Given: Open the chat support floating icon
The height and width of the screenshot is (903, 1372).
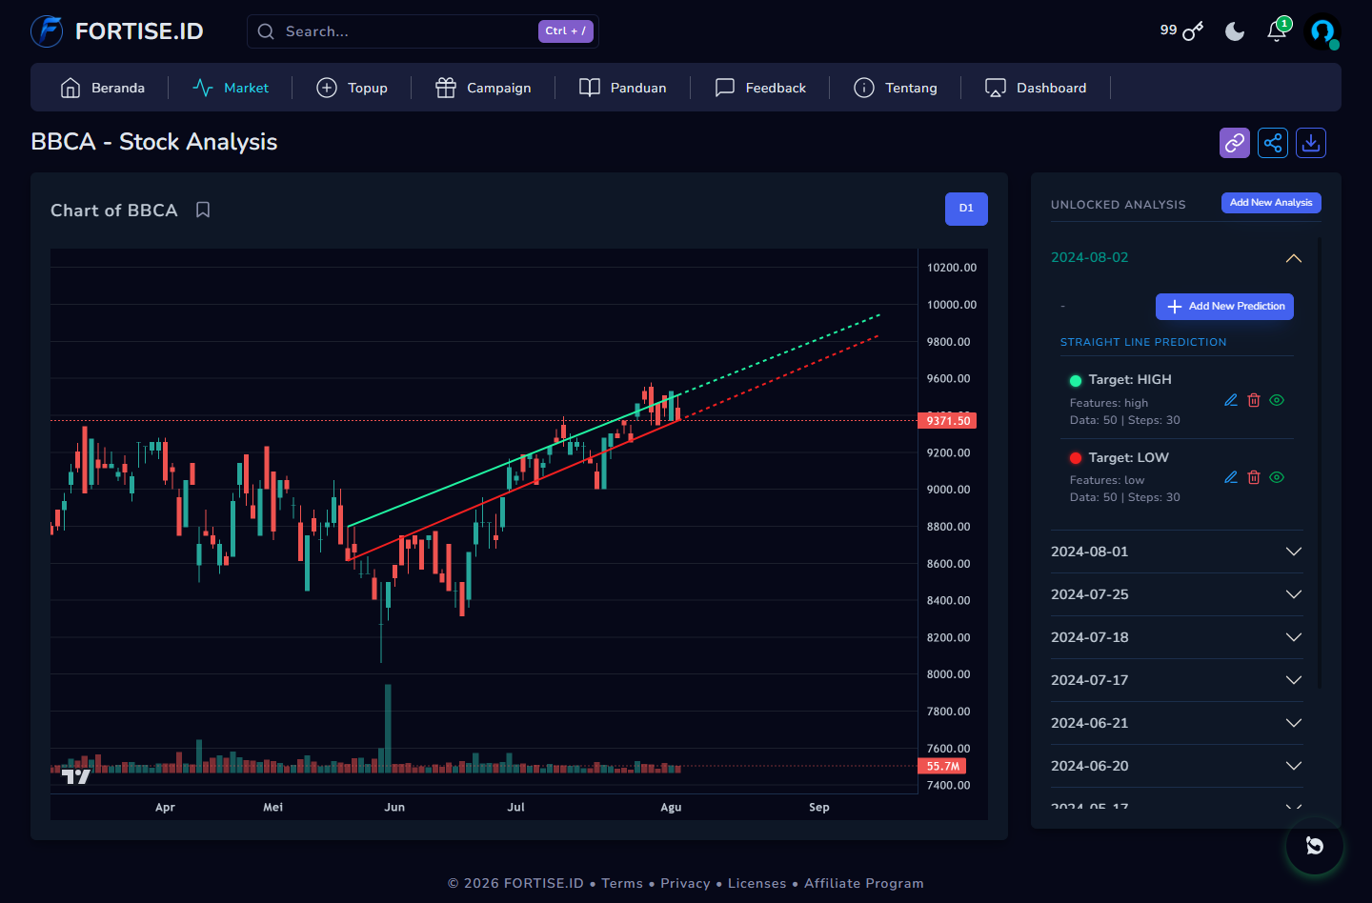Looking at the screenshot, I should click(x=1315, y=846).
